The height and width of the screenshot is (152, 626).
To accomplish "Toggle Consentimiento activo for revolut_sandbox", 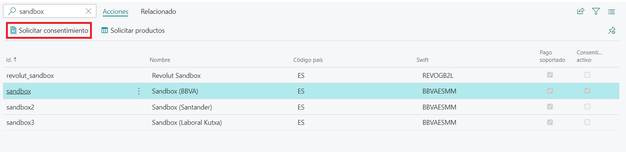I will [587, 75].
